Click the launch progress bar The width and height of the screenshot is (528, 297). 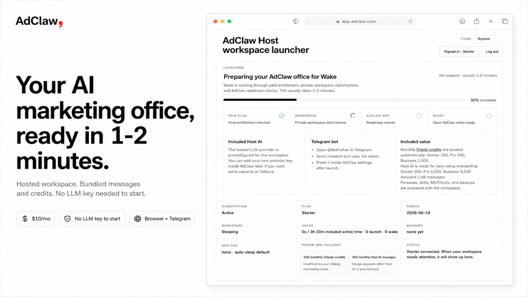pyautogui.click(x=344, y=100)
